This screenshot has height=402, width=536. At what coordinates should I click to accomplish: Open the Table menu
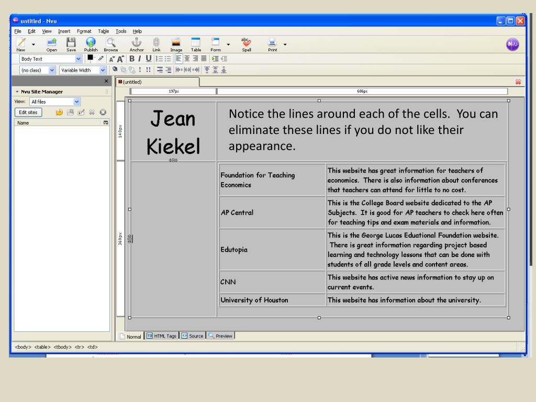pos(104,31)
